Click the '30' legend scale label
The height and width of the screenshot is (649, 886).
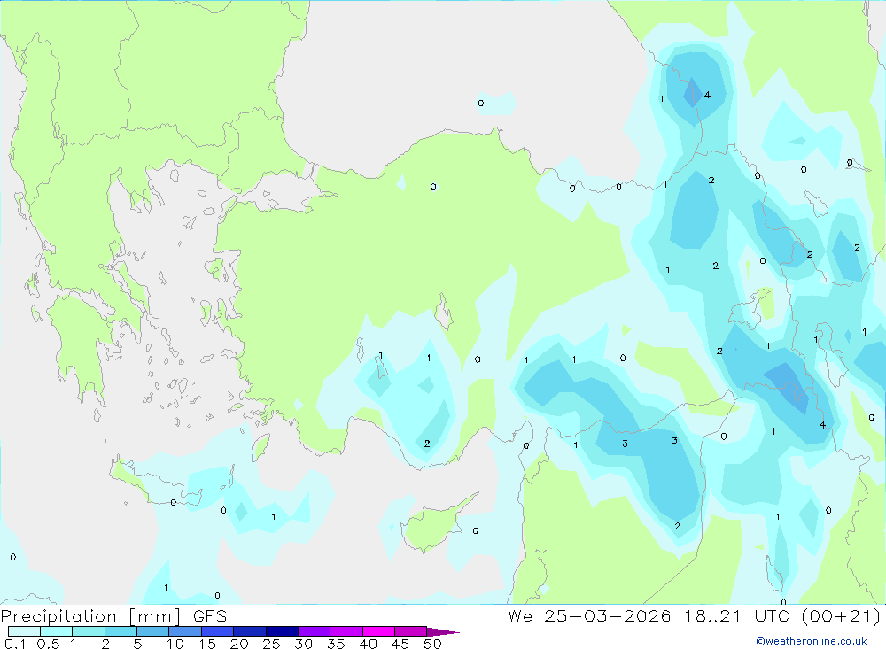point(303,644)
